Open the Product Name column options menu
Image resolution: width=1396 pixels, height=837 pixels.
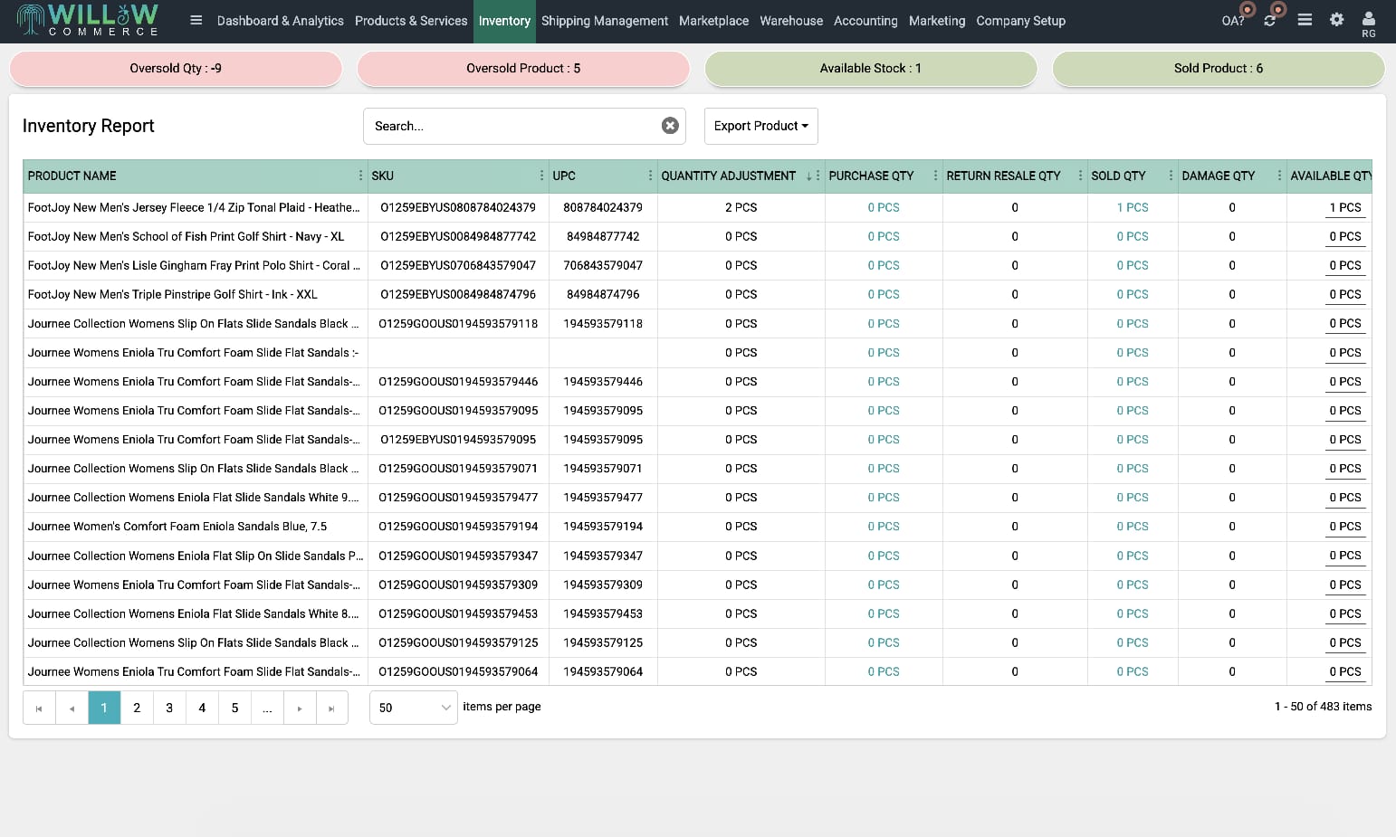click(x=360, y=176)
